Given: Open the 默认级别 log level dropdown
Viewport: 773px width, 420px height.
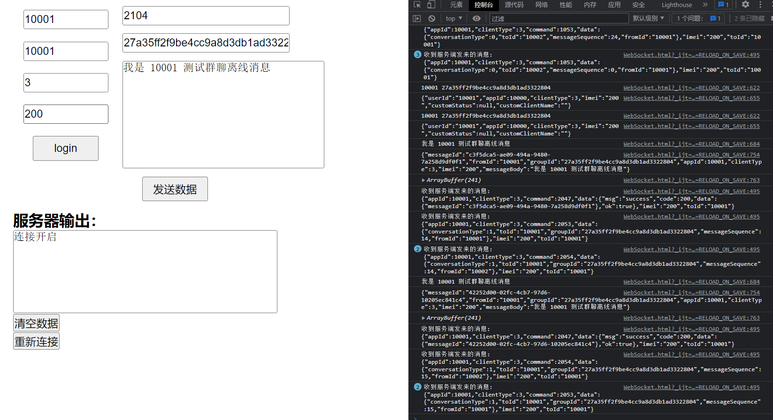Looking at the screenshot, I should 648,18.
